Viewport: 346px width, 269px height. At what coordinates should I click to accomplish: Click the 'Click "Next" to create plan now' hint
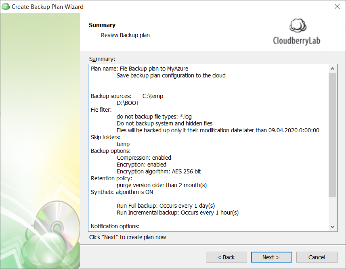pos(127,237)
